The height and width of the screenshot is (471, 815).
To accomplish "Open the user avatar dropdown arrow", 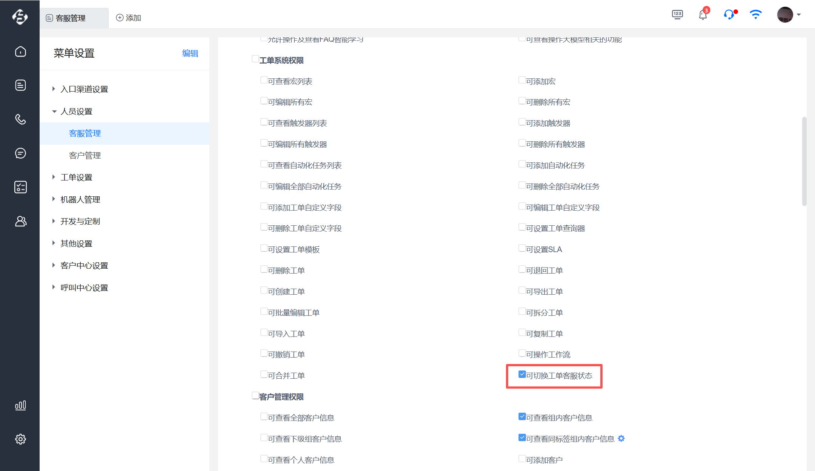I will tap(799, 15).
